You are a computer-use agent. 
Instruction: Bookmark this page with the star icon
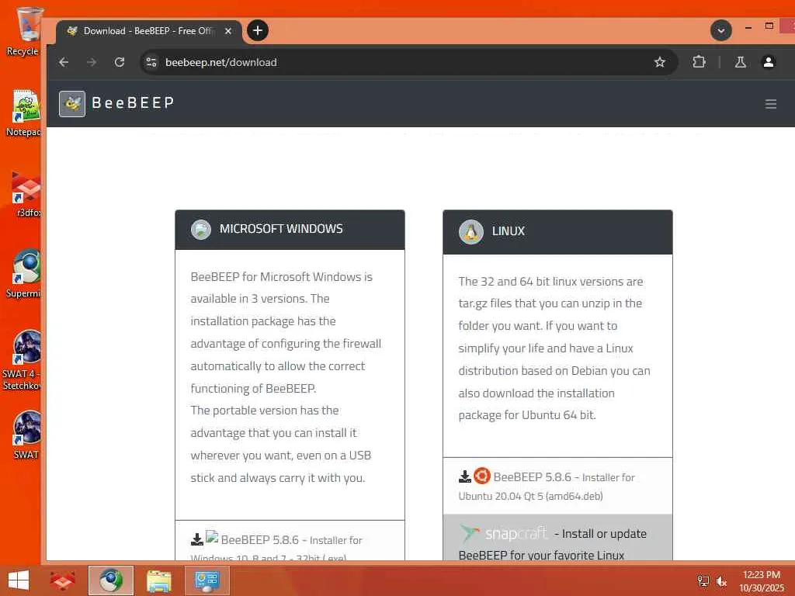click(660, 62)
